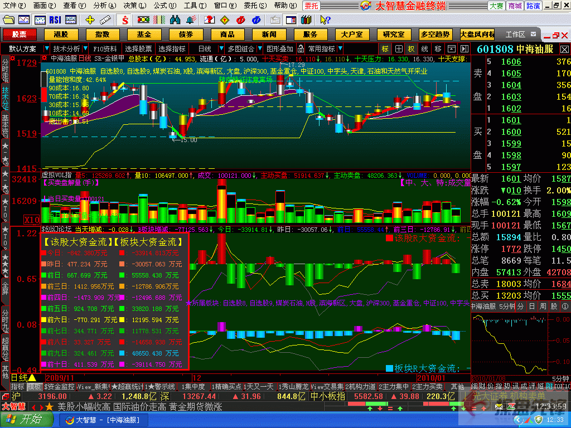Screen dimensions: 571x428
Task: Open the binoculars search tool
Action: point(175,20)
